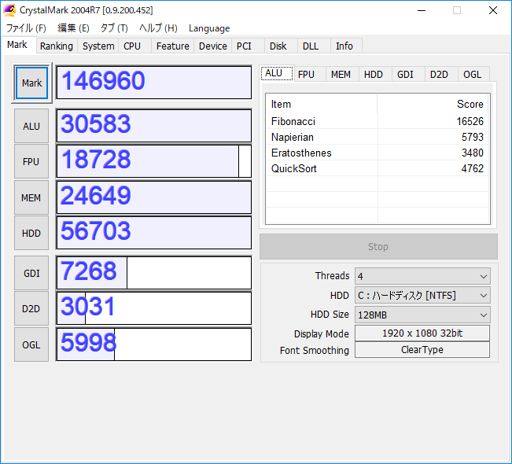Screen dimensions: 512x464
Task: Click the Item column header
Action: coord(322,104)
